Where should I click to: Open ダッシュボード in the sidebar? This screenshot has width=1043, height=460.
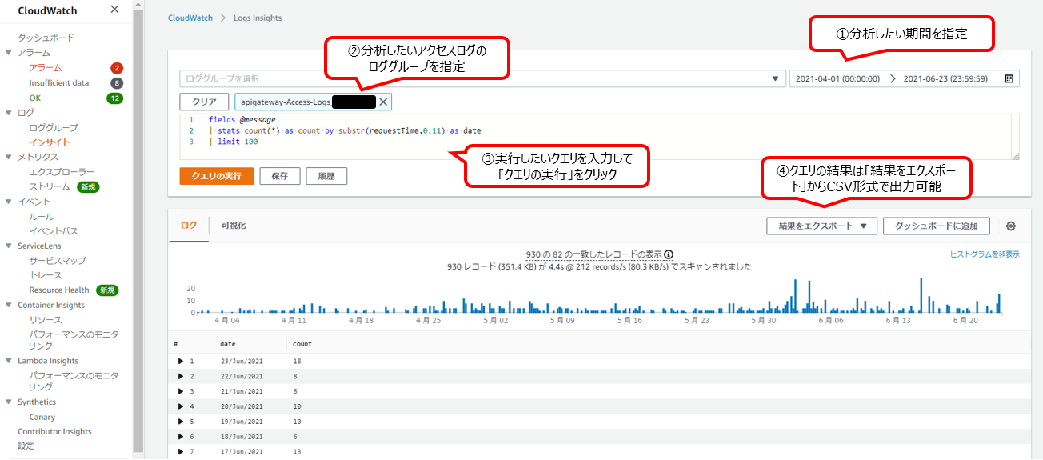coord(46,38)
